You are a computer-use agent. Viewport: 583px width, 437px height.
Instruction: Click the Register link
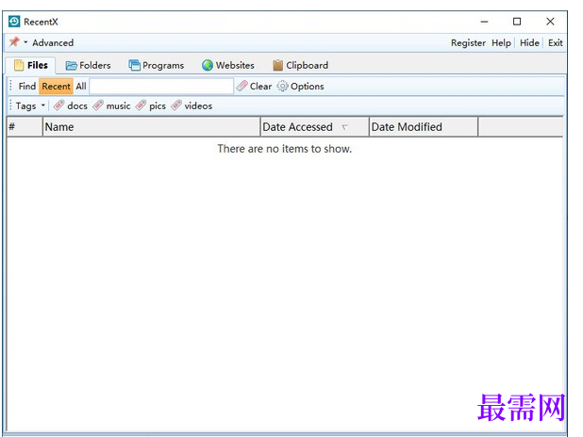point(468,43)
